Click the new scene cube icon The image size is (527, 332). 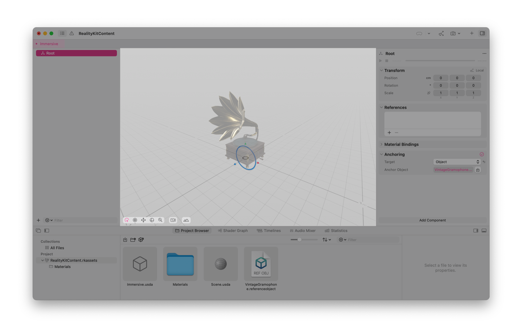(x=141, y=240)
